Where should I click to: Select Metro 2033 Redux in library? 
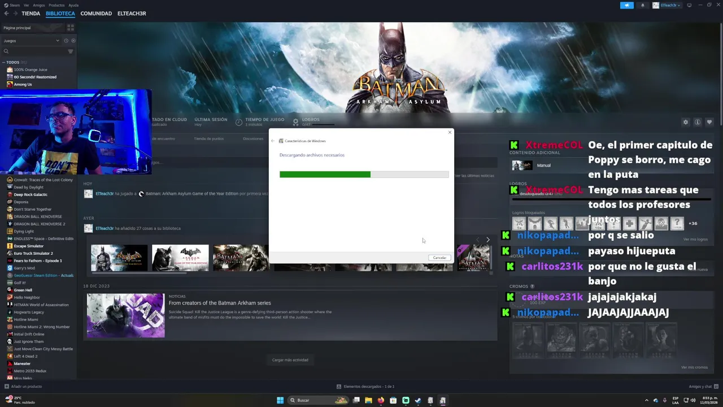(30, 371)
